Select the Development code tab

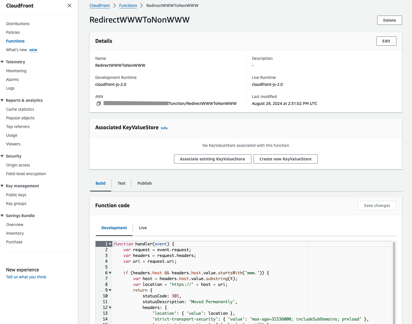(x=114, y=228)
